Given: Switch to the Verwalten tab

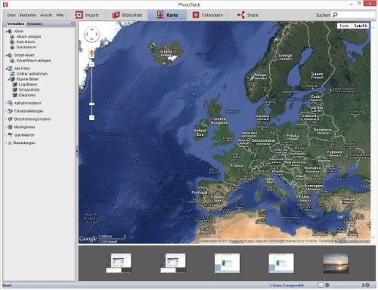Looking at the screenshot, I should click(x=16, y=23).
